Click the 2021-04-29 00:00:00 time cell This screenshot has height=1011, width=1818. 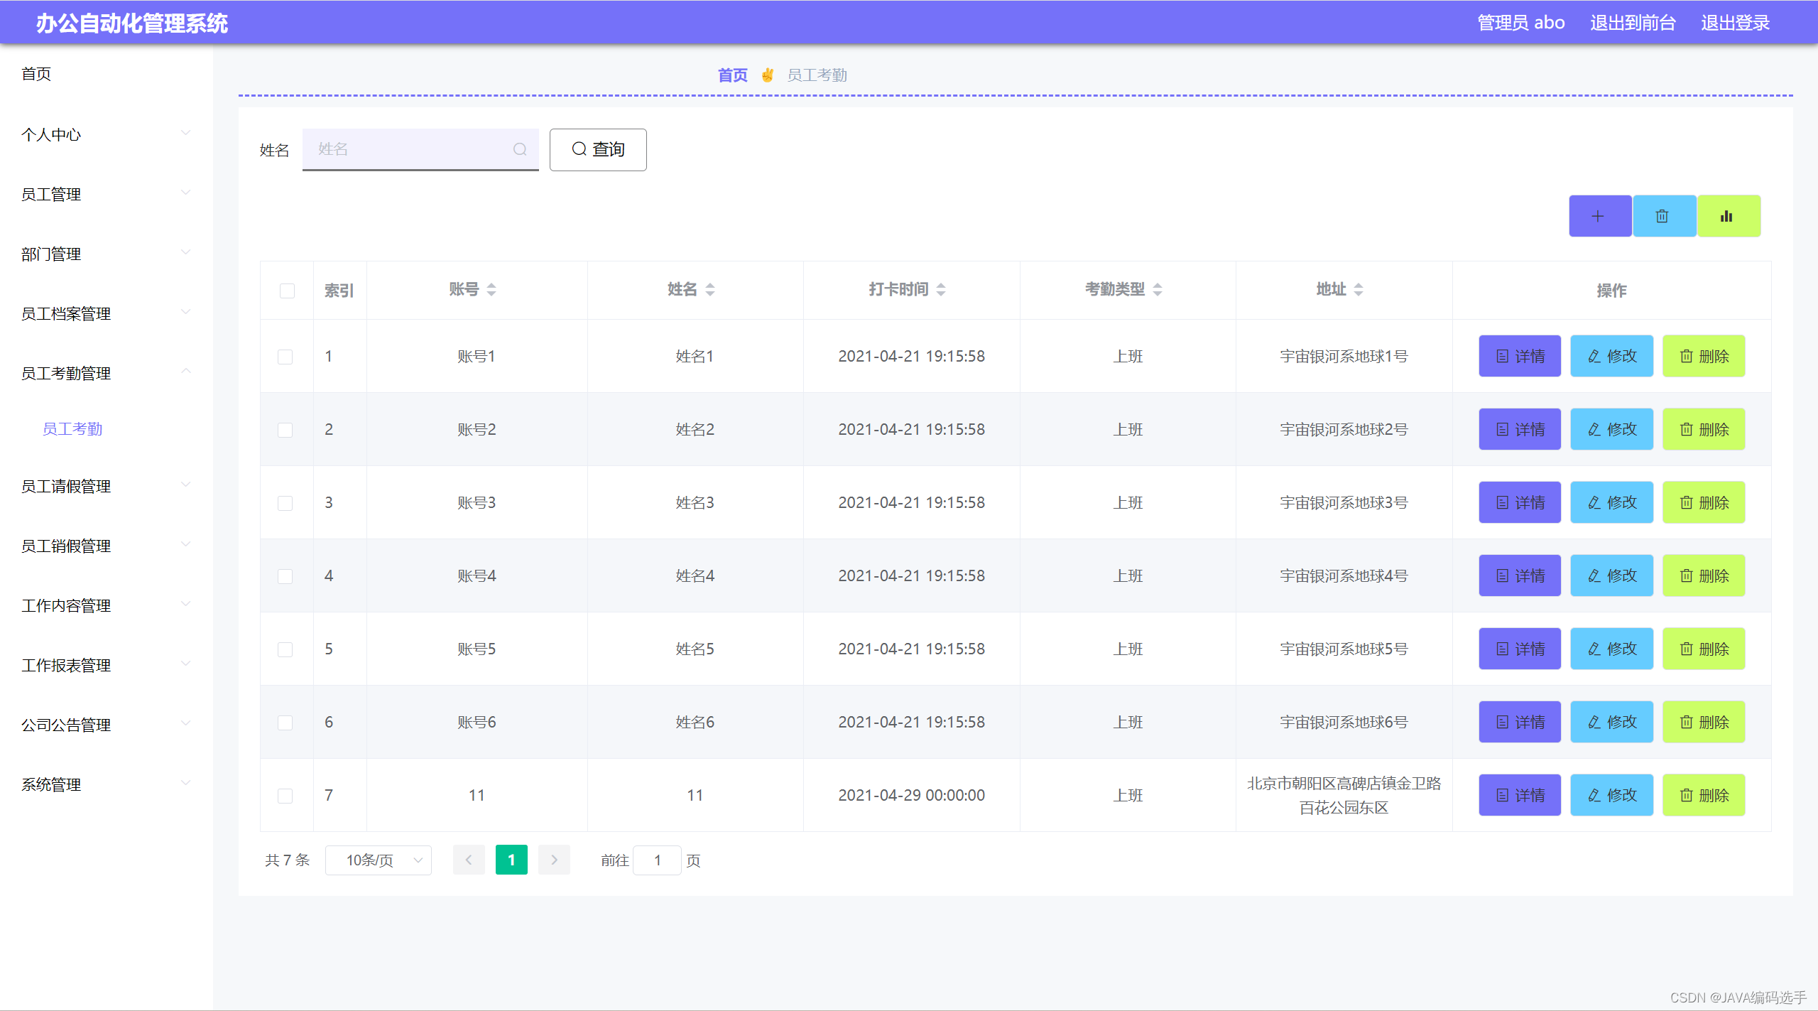tap(911, 795)
